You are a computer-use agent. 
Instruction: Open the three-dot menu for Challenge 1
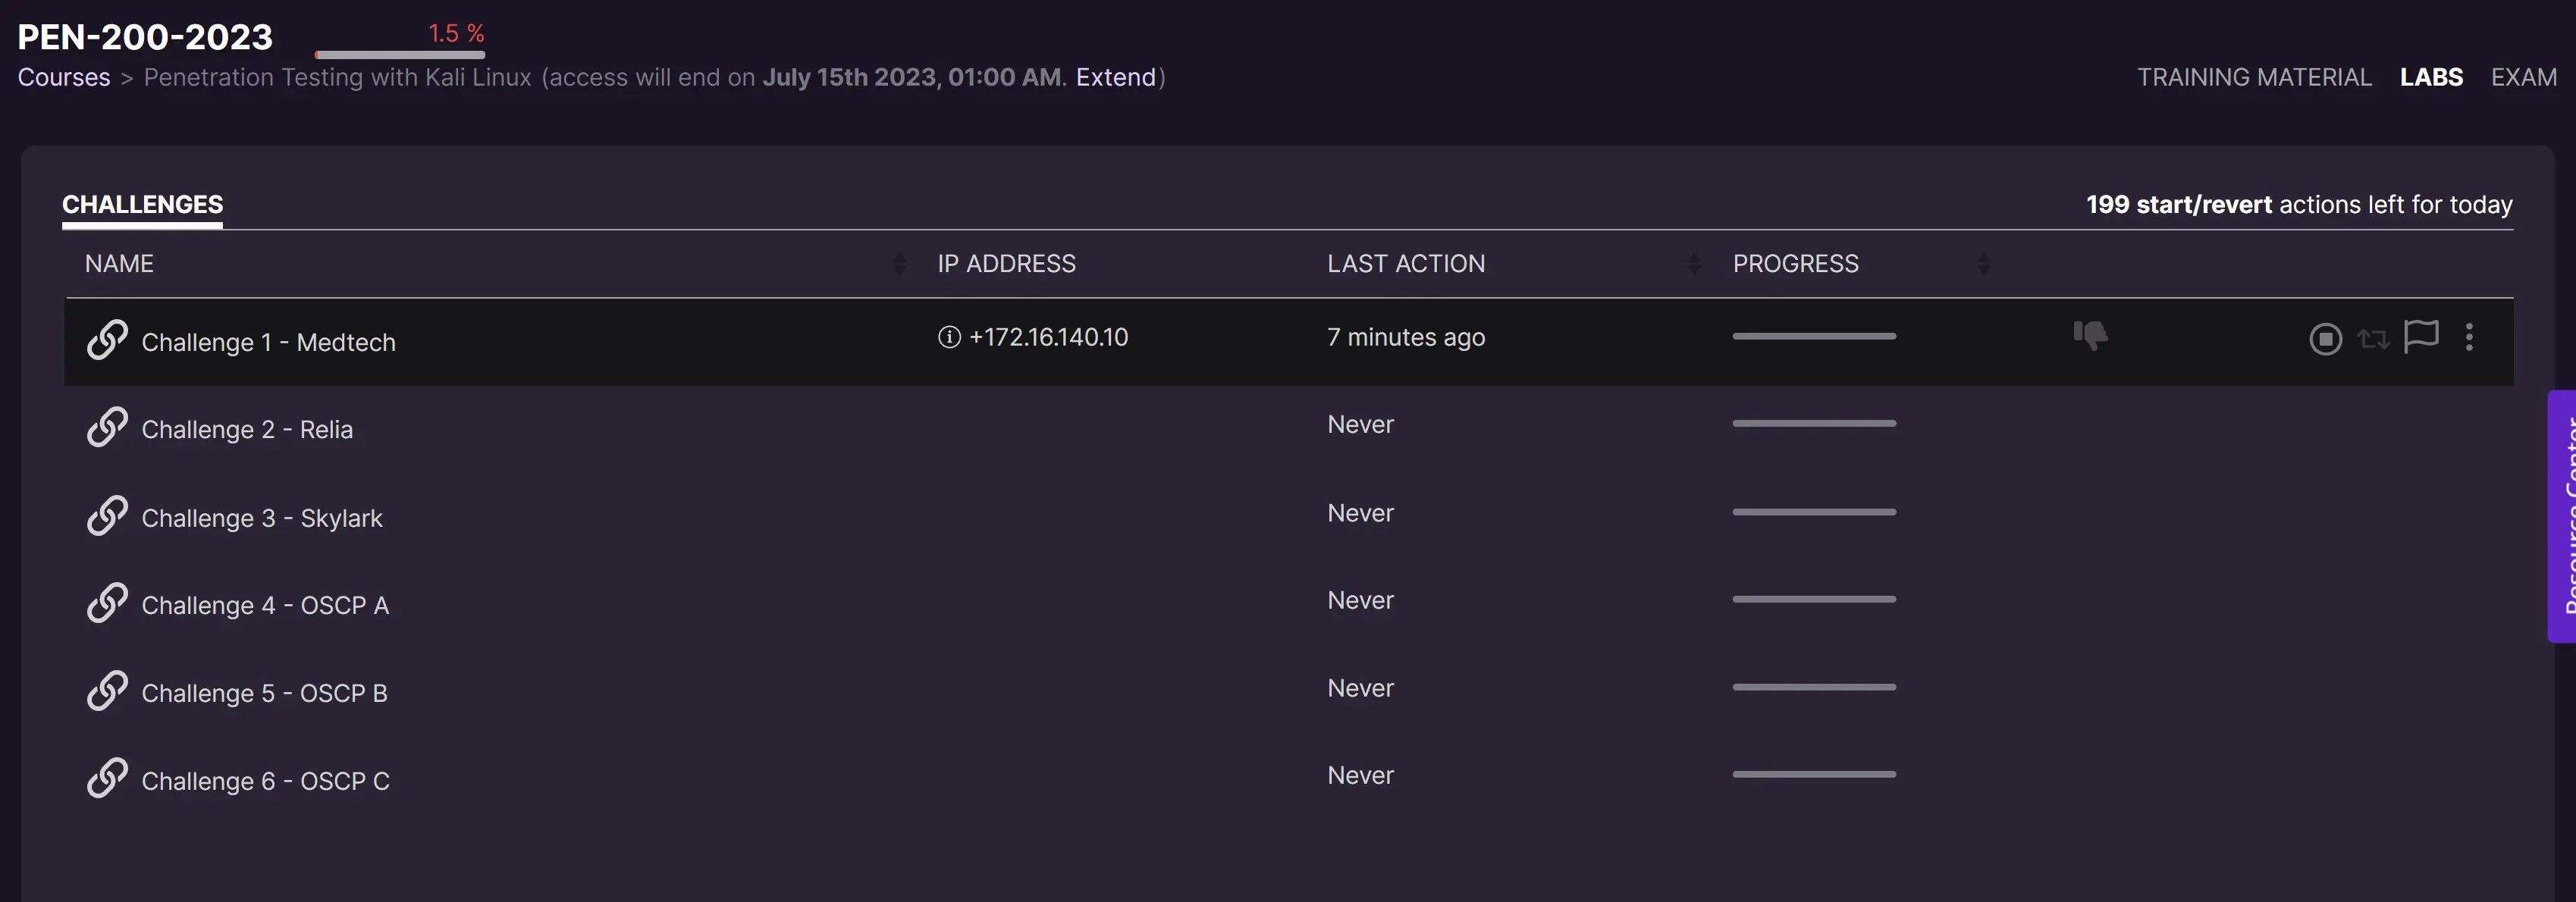(x=2469, y=337)
